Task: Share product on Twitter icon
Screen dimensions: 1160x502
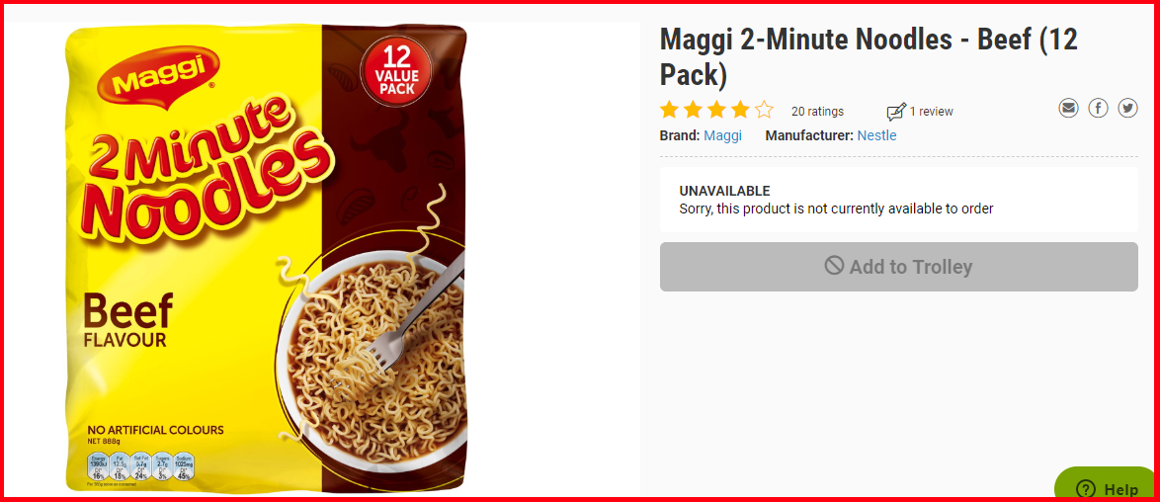Action: (1127, 109)
